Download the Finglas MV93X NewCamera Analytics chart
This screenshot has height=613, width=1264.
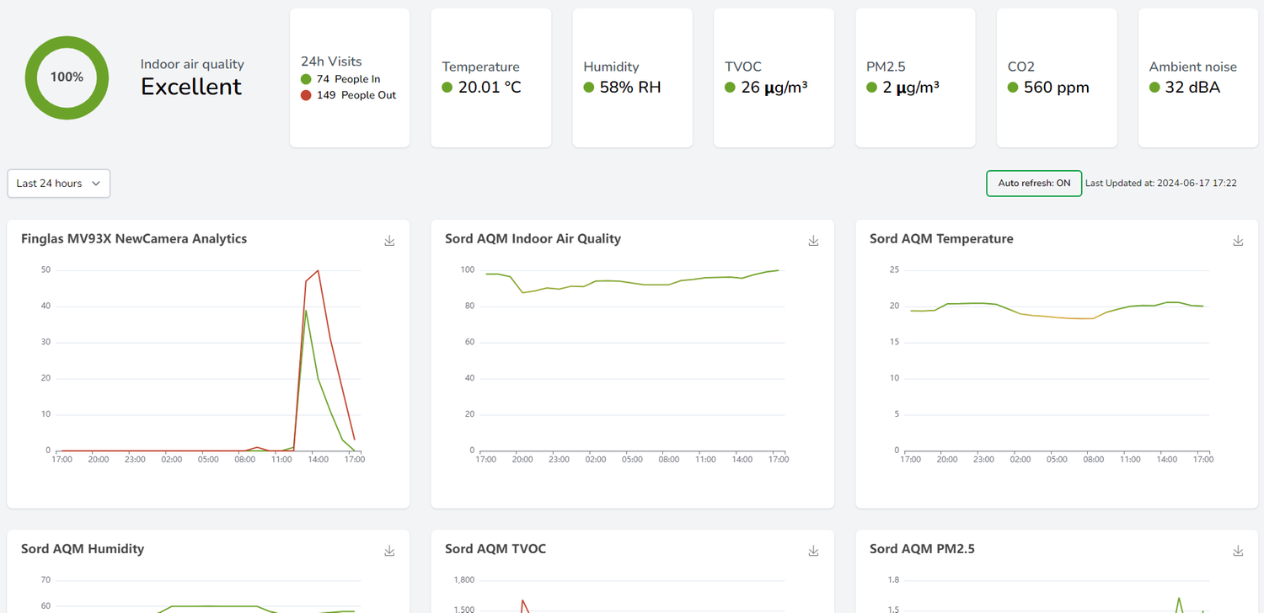[x=389, y=240]
